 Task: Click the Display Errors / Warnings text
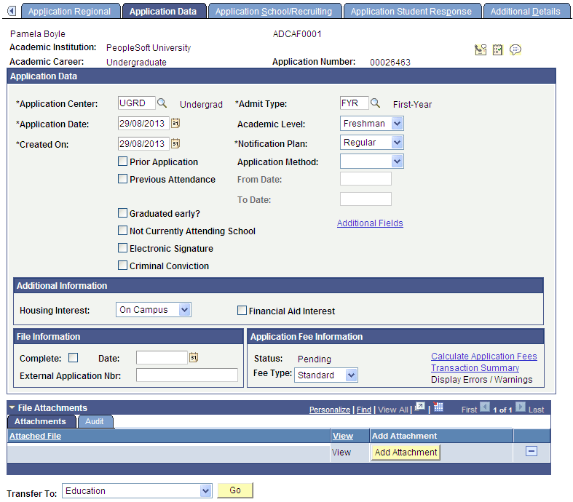pyautogui.click(x=482, y=379)
